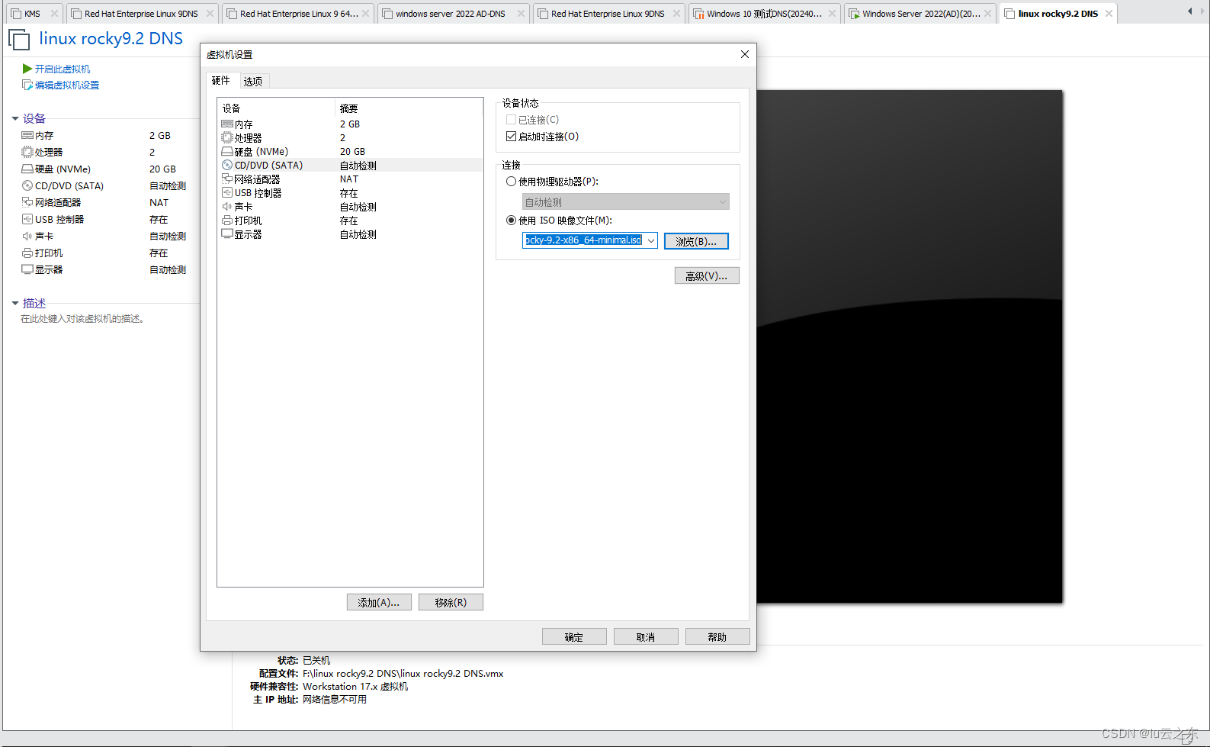Image resolution: width=1210 pixels, height=747 pixels.
Task: Select 使用 ISO 映像文件(M) radio button
Action: 511,221
